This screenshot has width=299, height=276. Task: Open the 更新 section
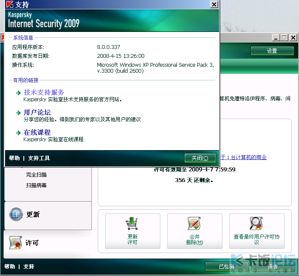point(48,215)
